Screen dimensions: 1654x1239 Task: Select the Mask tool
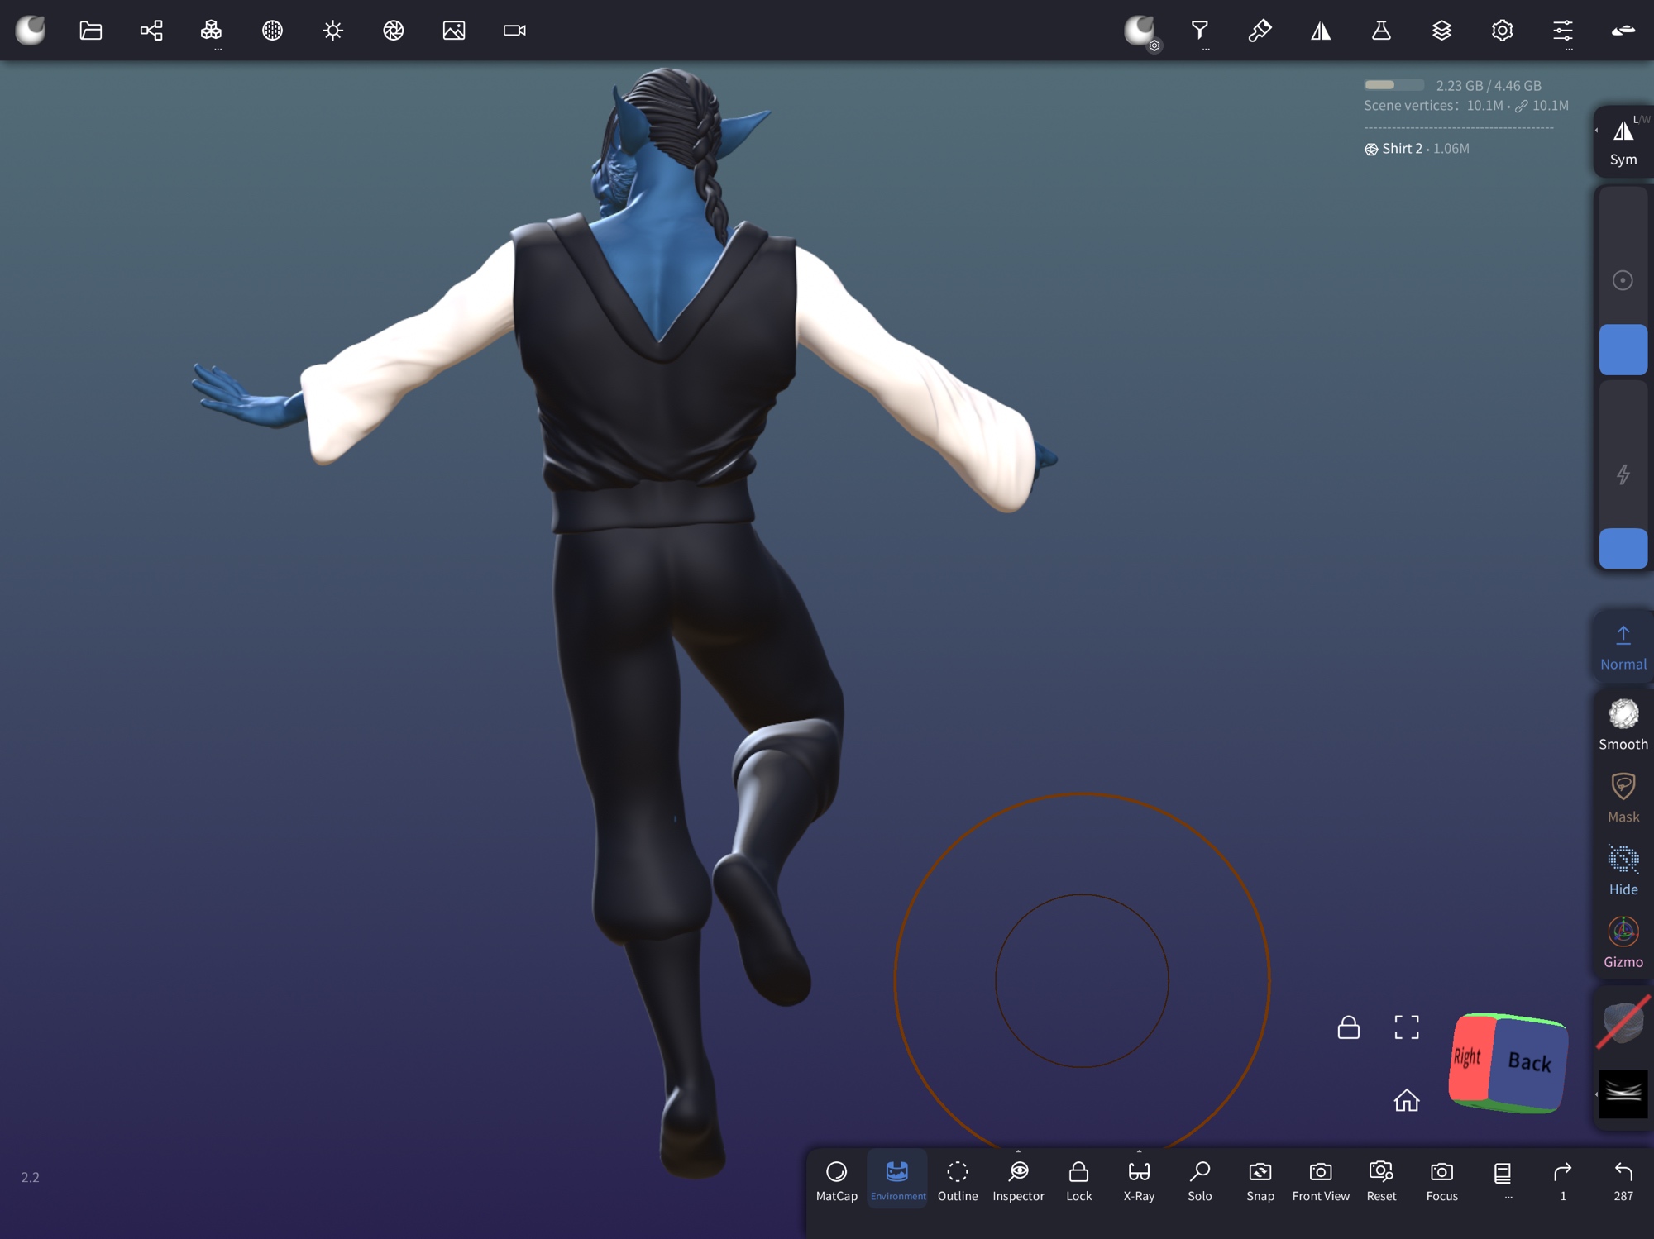coord(1623,798)
